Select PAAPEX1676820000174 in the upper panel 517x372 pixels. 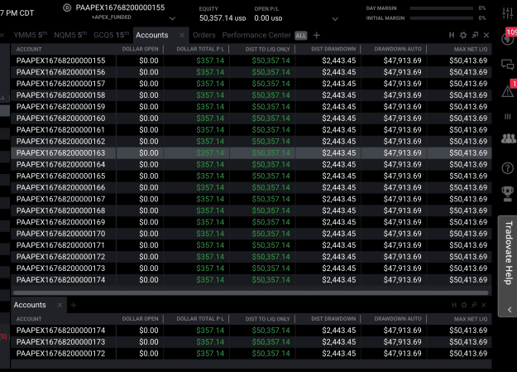click(x=251, y=280)
